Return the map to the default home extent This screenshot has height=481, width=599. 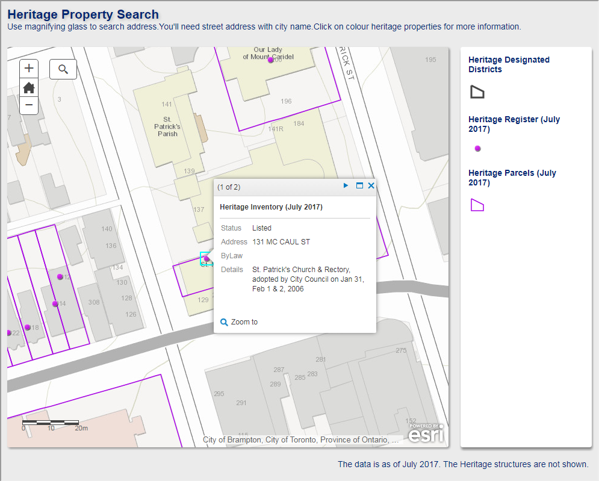point(29,87)
